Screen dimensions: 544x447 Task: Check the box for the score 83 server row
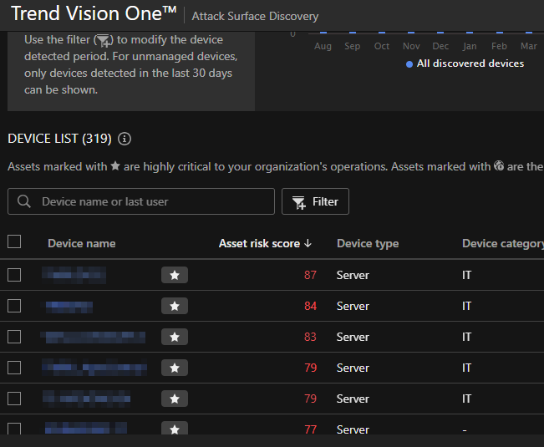14,337
